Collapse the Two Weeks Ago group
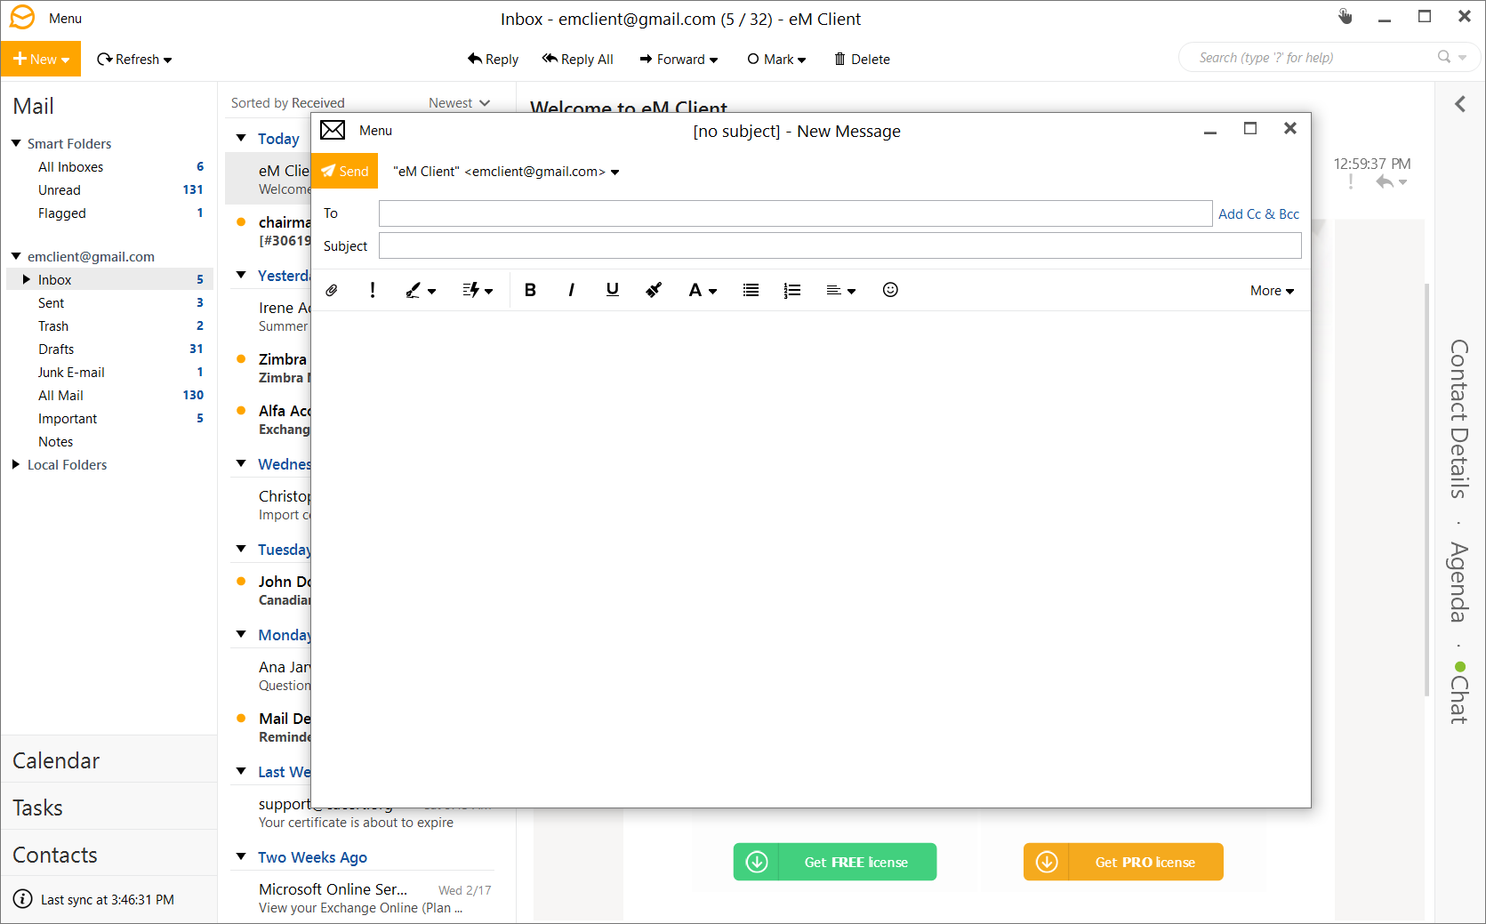 pyautogui.click(x=241, y=856)
